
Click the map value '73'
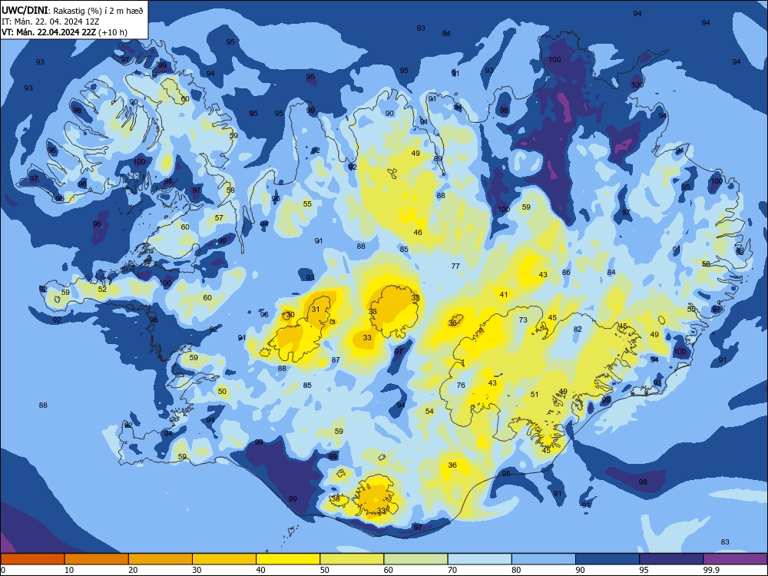click(523, 319)
